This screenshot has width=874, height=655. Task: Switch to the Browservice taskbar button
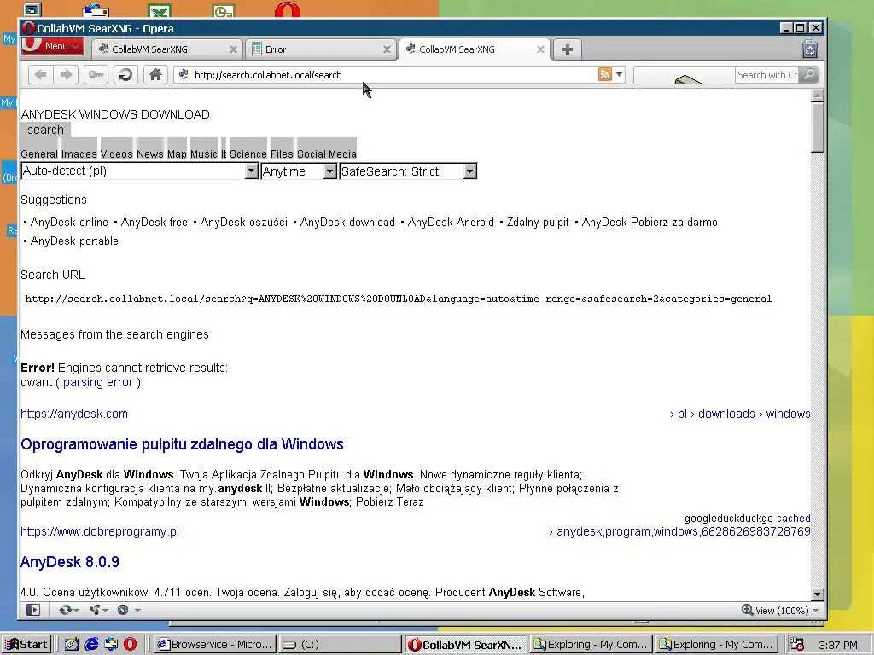[215, 645]
